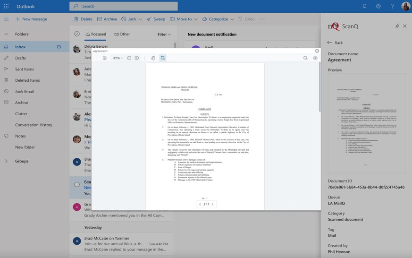The image size is (412, 258).
Task: Sweep messages from sender
Action: [156, 19]
